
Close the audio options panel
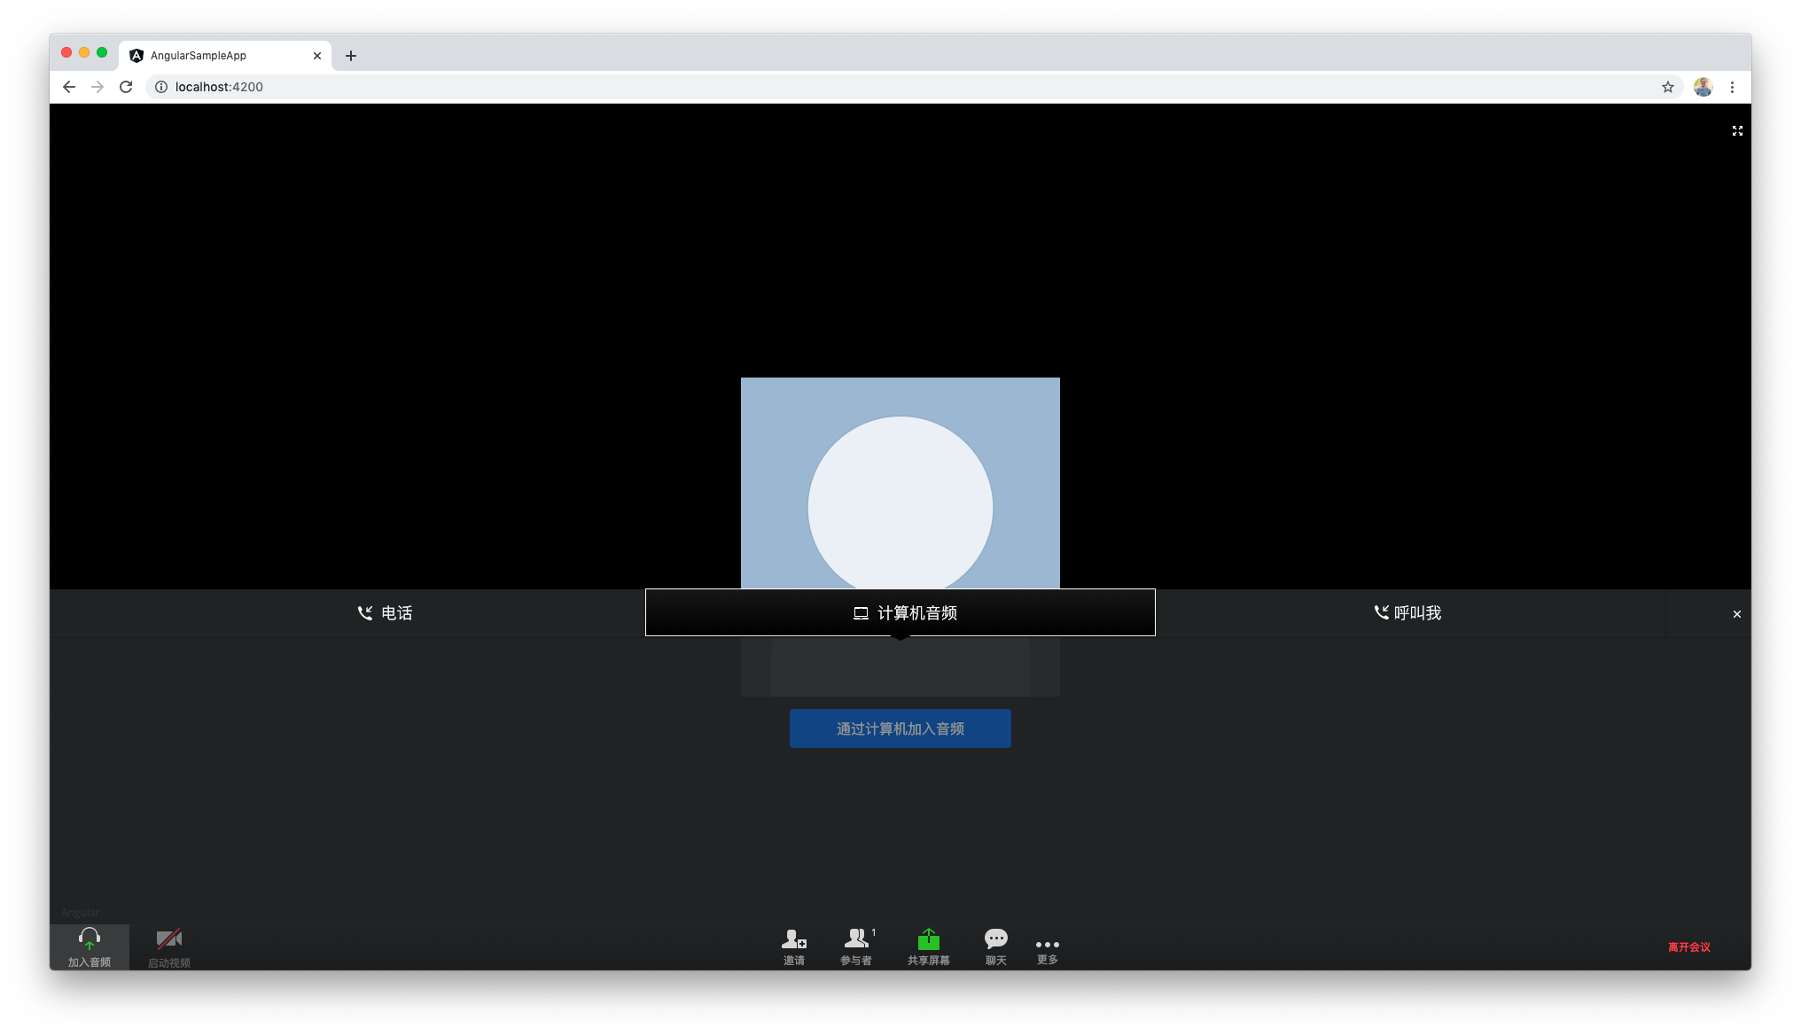point(1736,614)
